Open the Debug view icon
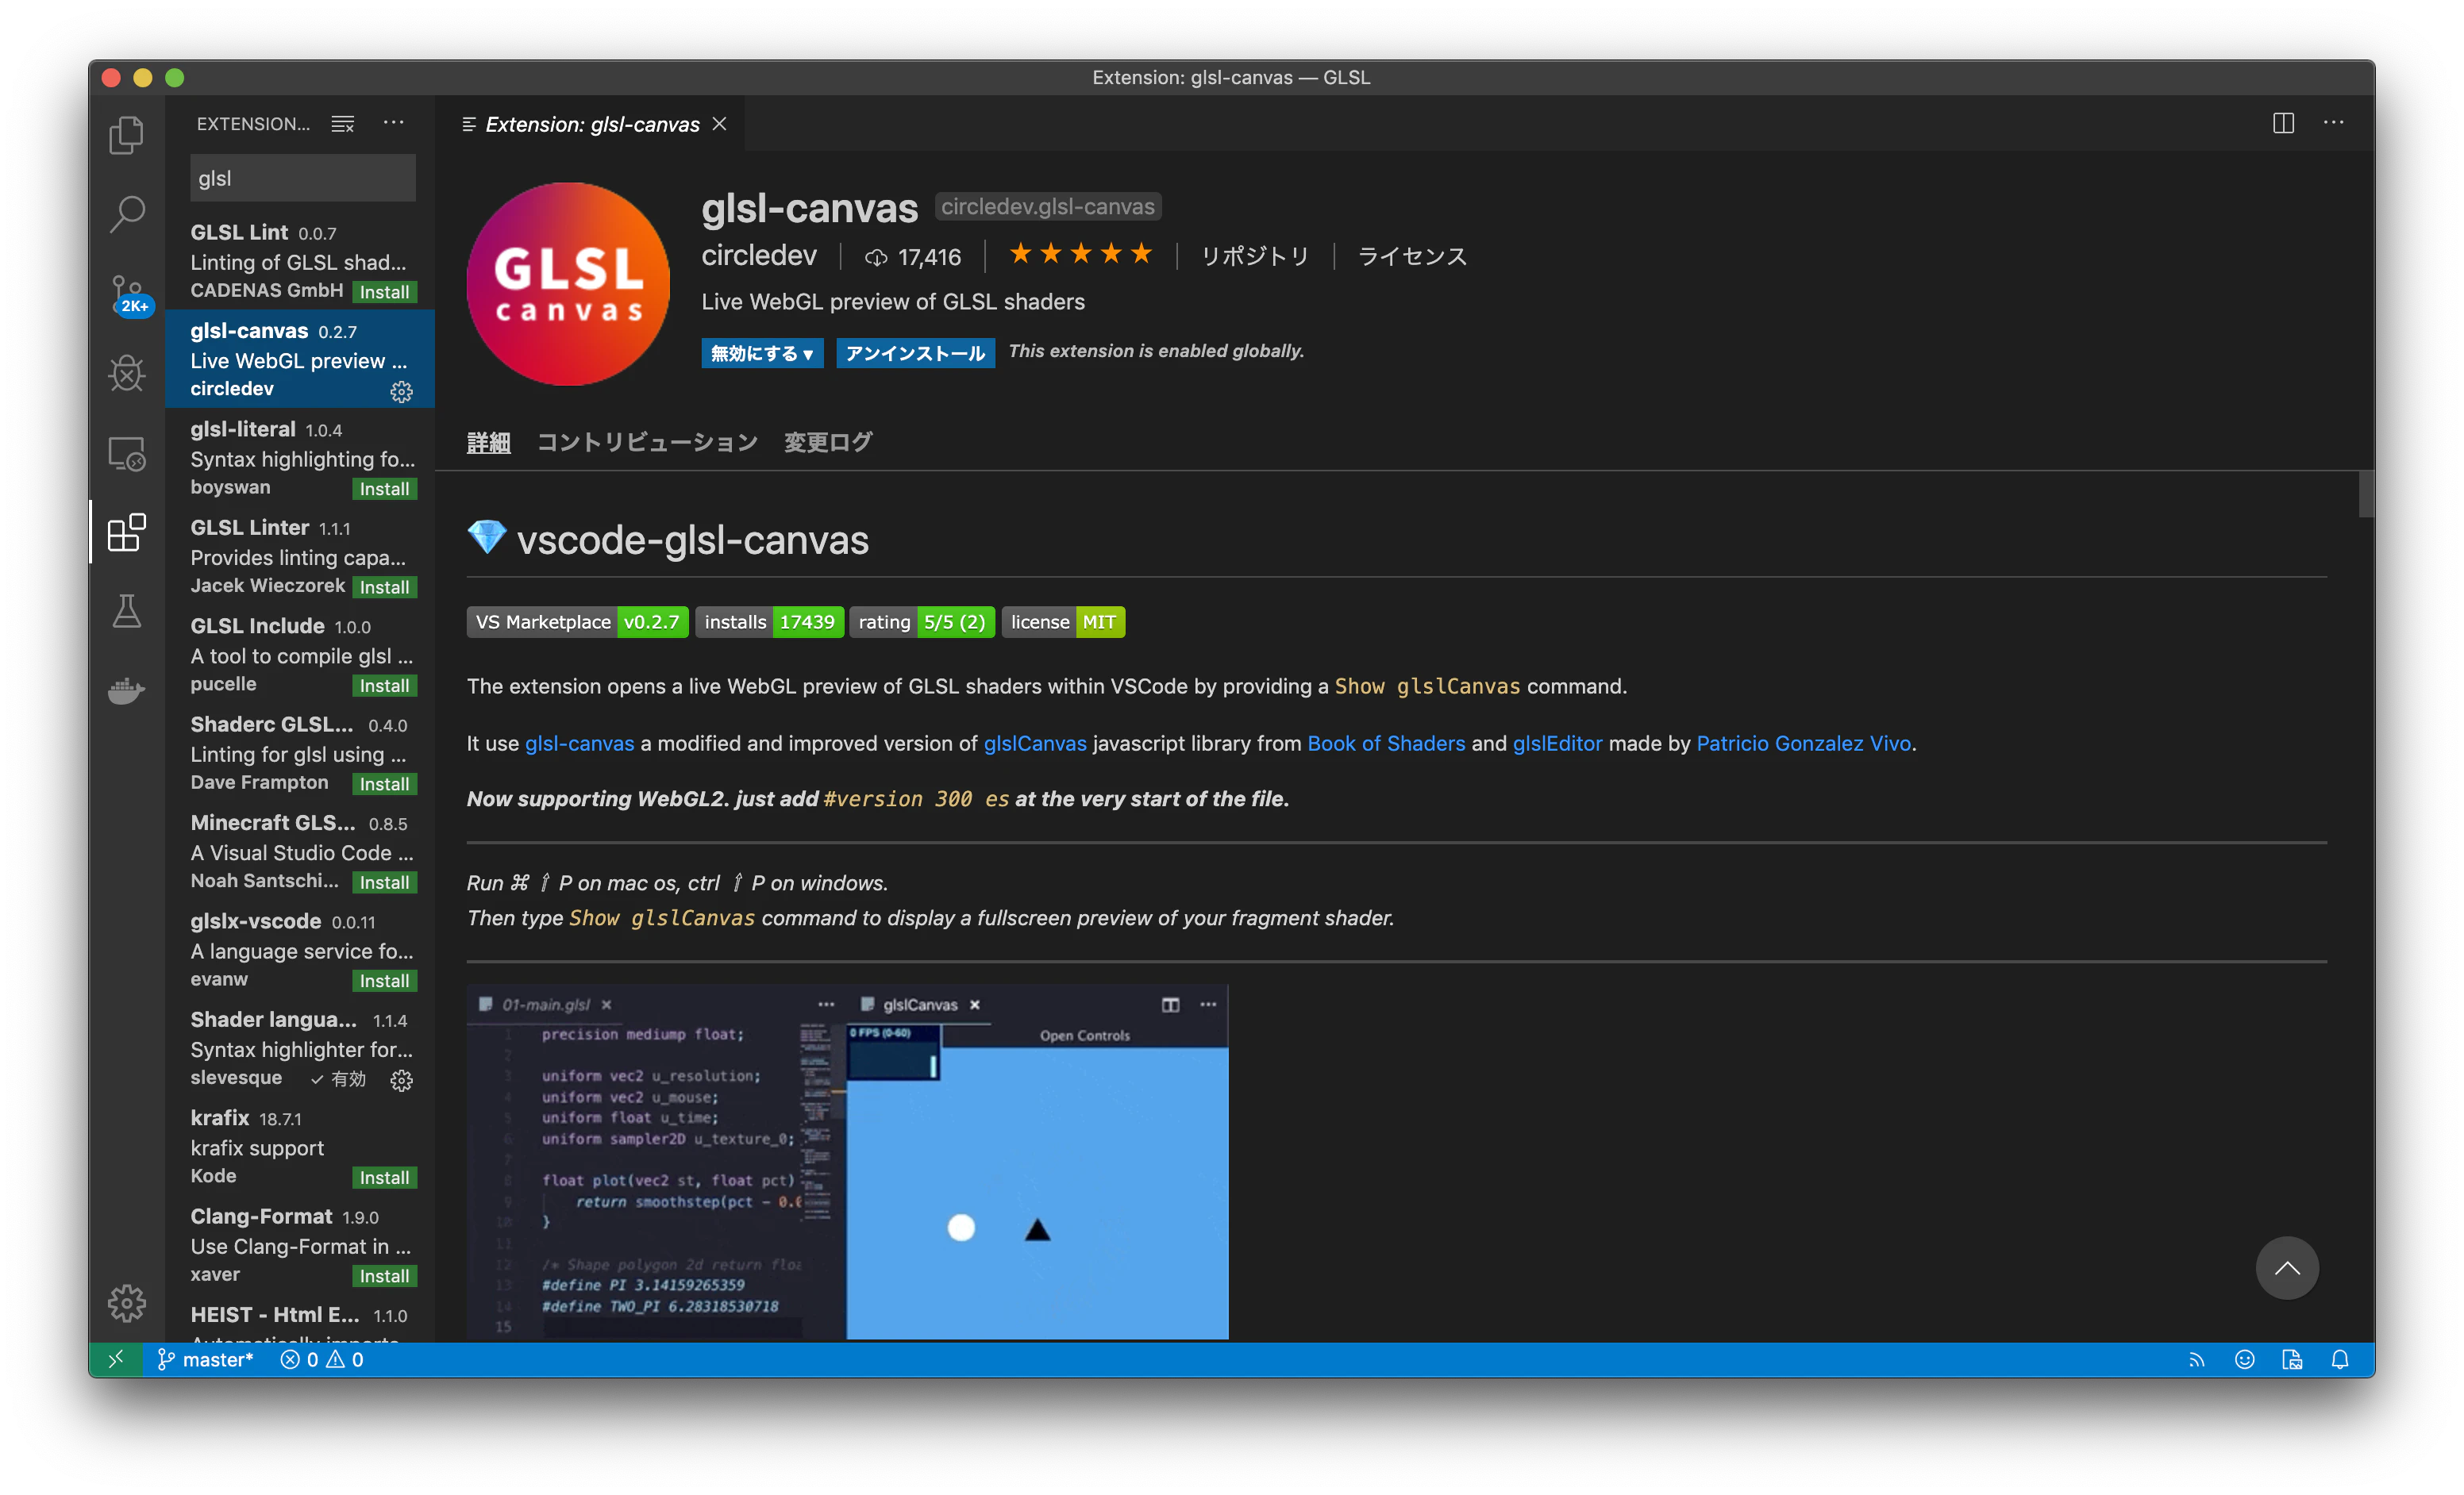Image resolution: width=2464 pixels, height=1495 pixels. (x=126, y=373)
